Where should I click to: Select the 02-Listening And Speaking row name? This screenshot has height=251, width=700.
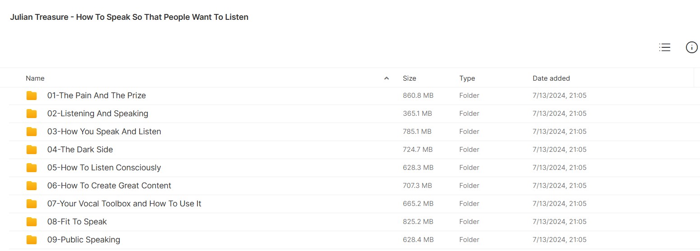coord(98,114)
